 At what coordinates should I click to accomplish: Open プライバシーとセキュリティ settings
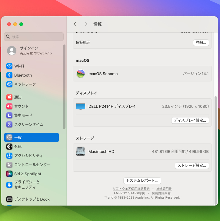(32, 184)
